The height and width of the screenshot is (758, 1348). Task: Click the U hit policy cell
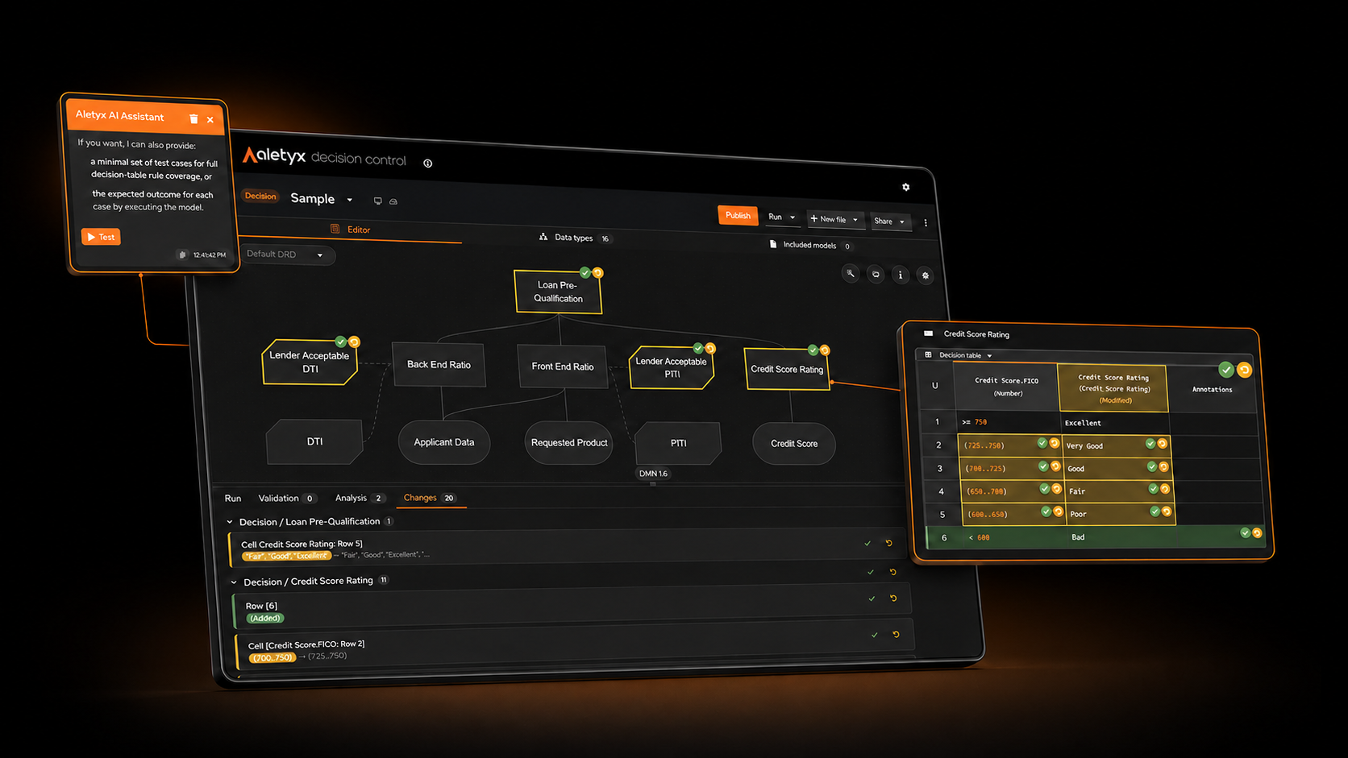pyautogui.click(x=935, y=386)
